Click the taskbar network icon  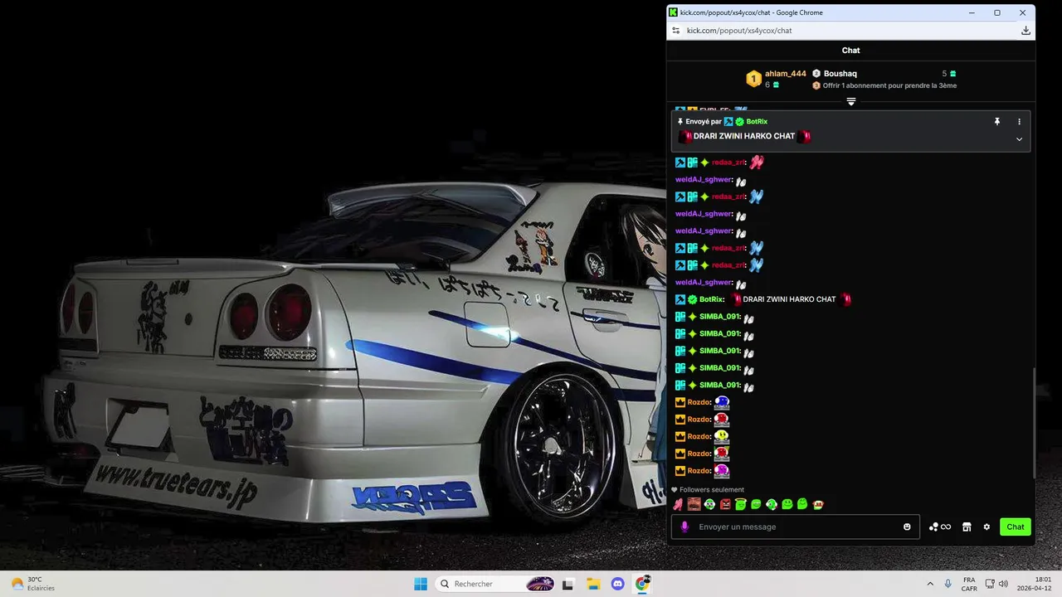[x=990, y=584]
